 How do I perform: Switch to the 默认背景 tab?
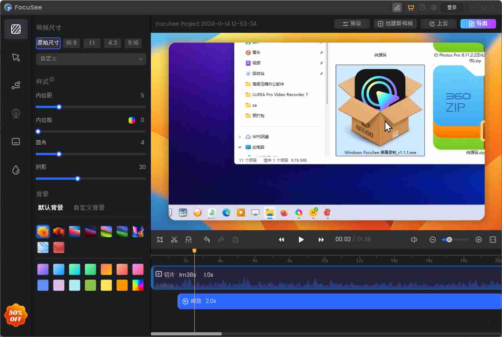[50, 208]
